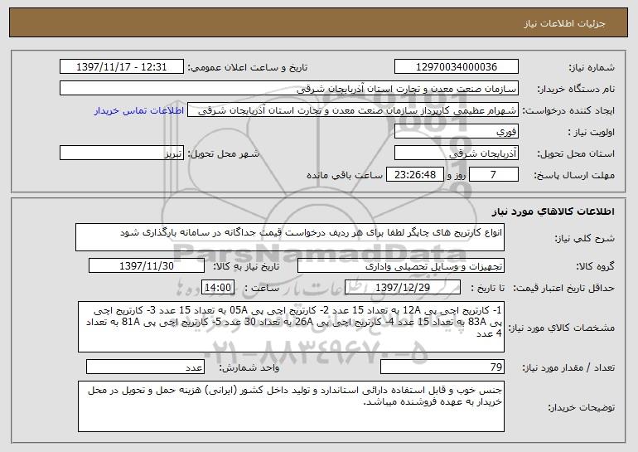Screen dimensions: 638x452
Task: Click the price validity date field 1397/12/29
Action: point(403,288)
